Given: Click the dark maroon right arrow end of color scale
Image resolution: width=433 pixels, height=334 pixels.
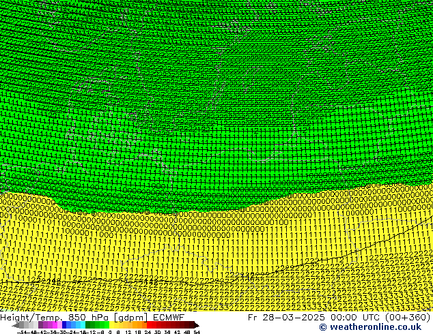Looking at the screenshot, I should 197,325.
